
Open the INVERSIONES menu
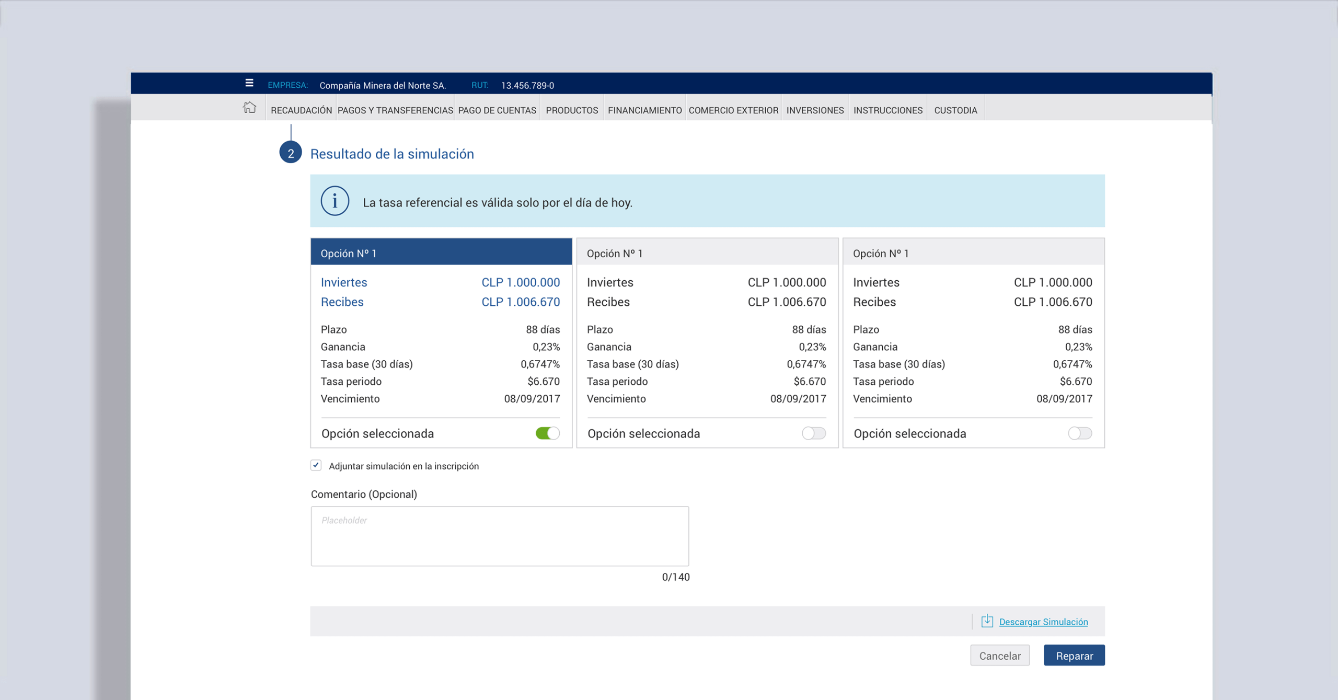click(x=815, y=110)
